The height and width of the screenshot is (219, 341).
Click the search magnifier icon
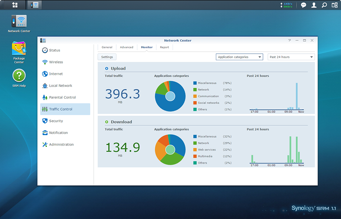324,5
